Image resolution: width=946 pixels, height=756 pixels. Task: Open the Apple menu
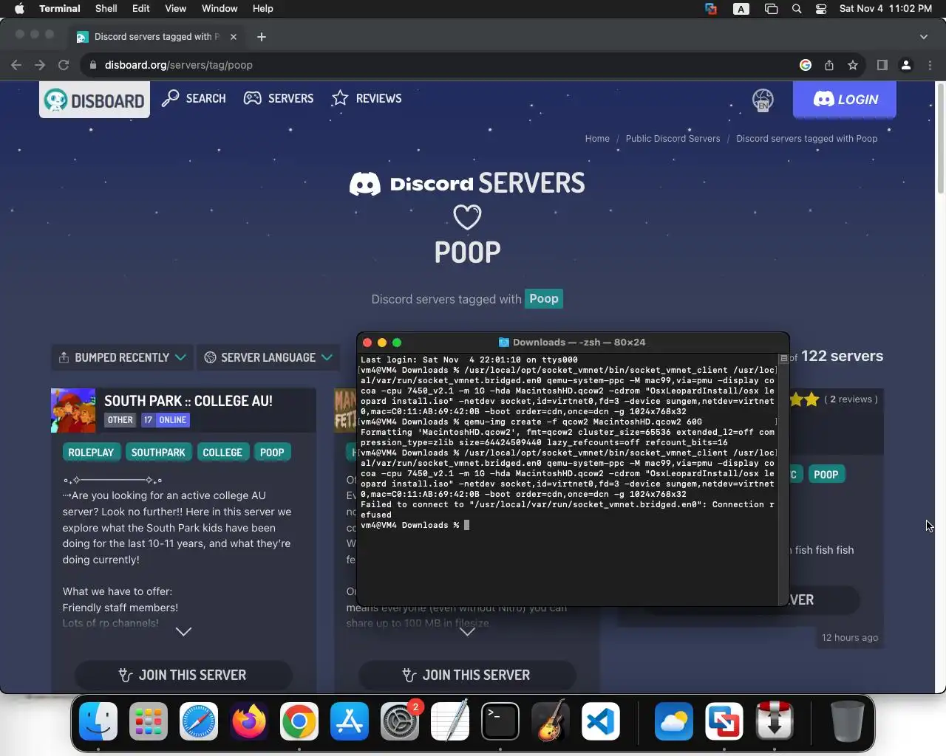tap(19, 9)
